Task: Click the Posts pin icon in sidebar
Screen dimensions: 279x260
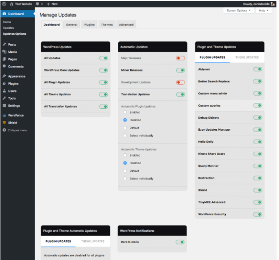Action: pos(4,44)
